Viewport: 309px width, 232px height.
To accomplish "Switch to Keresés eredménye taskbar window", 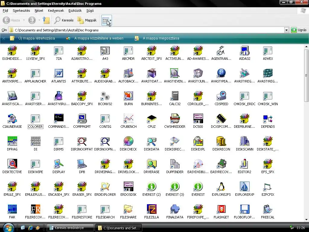I will pyautogui.click(x=70, y=228).
